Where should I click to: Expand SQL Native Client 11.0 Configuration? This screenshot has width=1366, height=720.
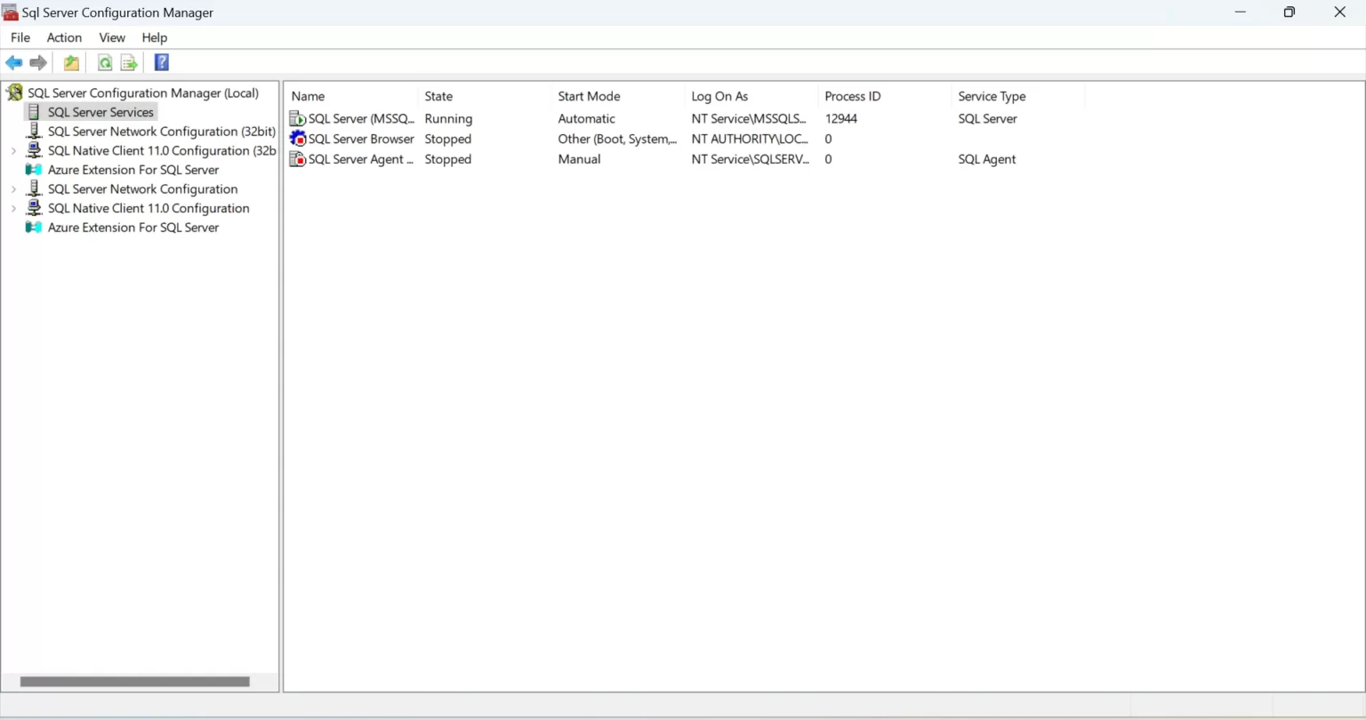(x=13, y=208)
